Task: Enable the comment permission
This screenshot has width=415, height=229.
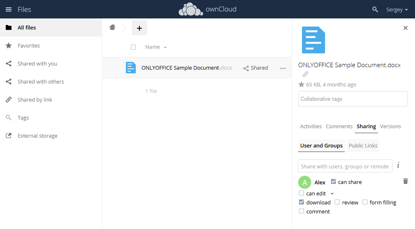Action: pyautogui.click(x=301, y=211)
